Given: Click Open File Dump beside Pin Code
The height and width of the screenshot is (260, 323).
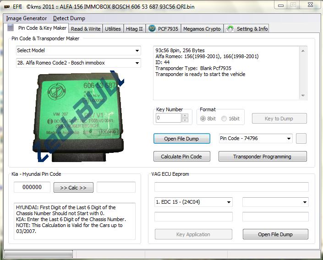Looking at the screenshot, I should coord(182,139).
